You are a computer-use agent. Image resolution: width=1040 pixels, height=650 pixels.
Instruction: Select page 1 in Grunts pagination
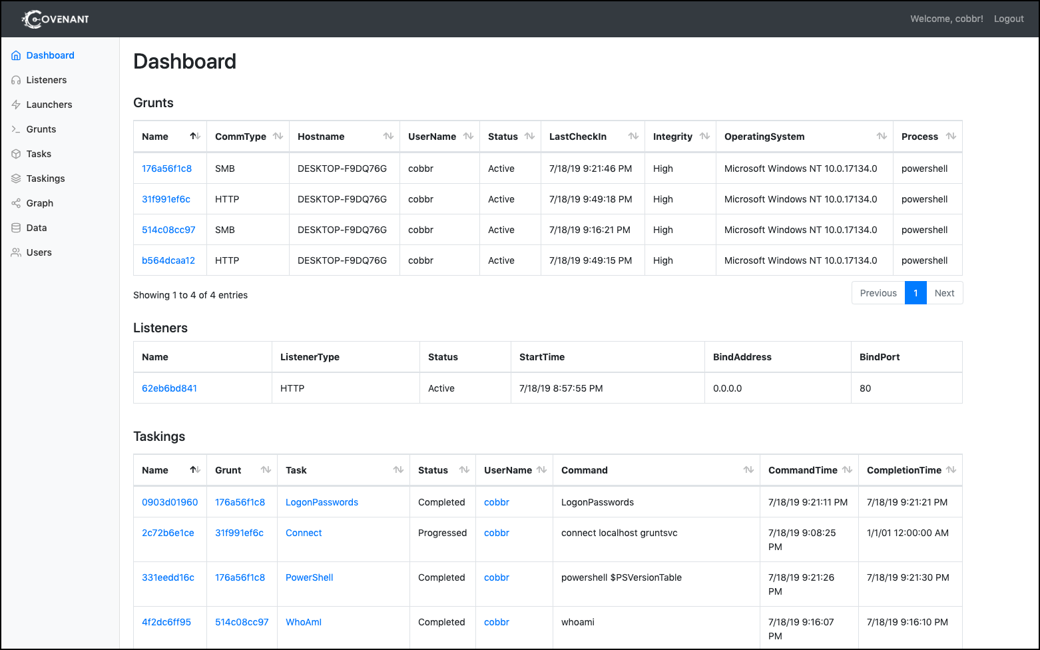pos(915,293)
